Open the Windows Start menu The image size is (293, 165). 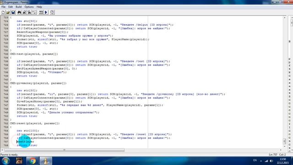5,161
